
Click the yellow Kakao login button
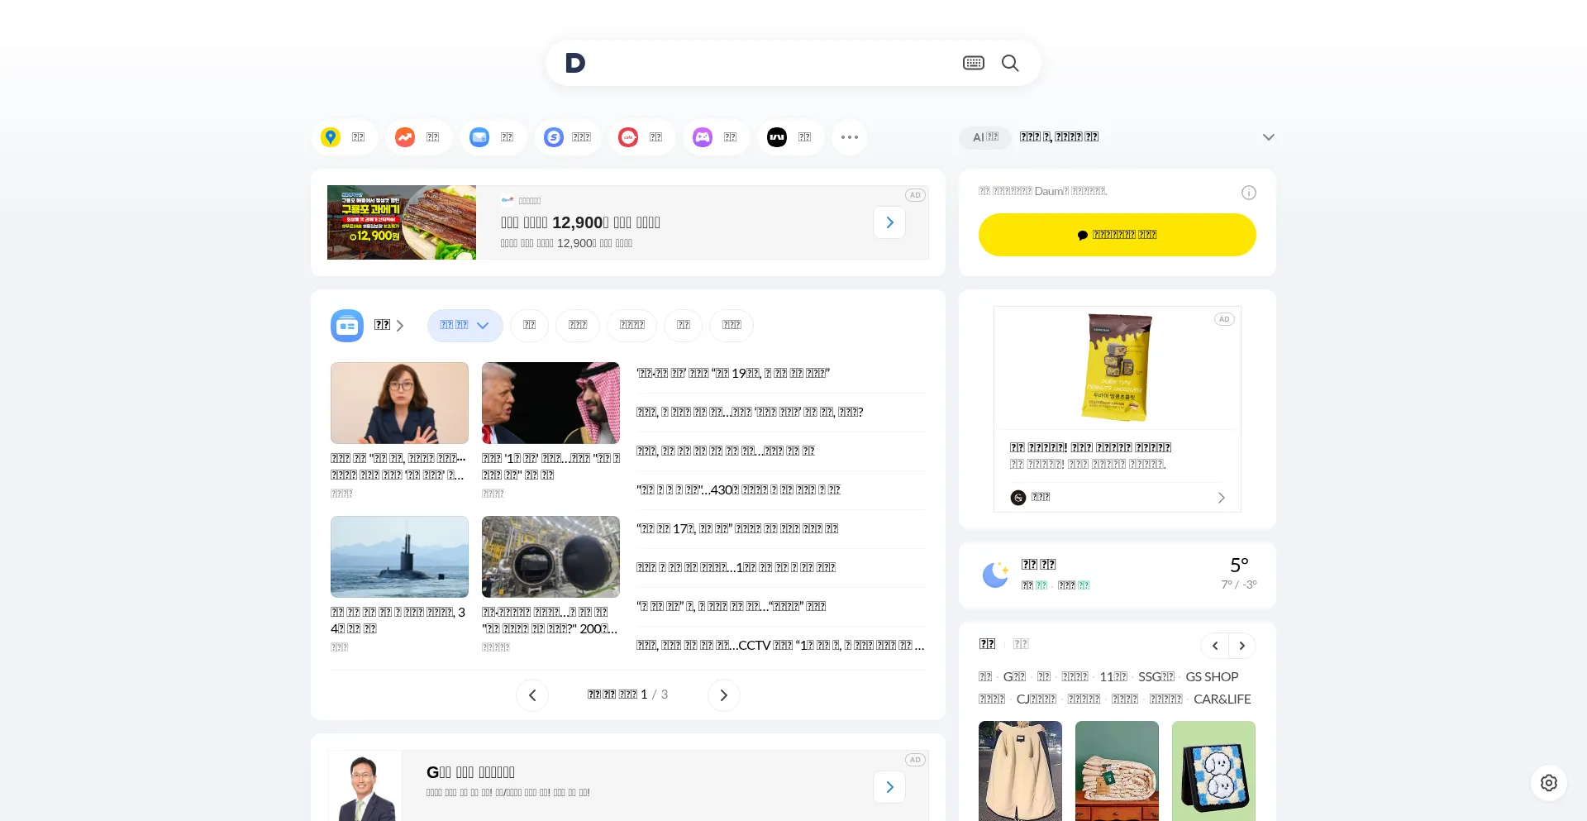(x=1117, y=235)
